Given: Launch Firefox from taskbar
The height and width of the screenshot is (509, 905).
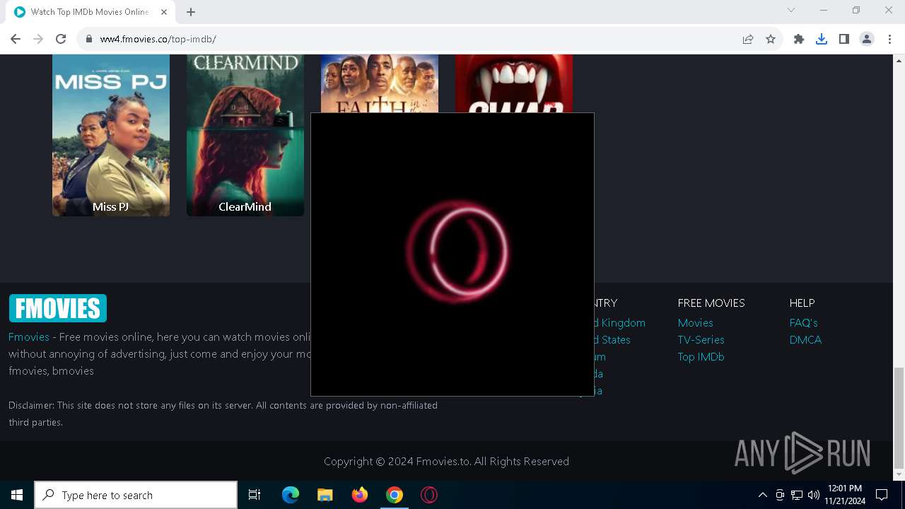Looking at the screenshot, I should coord(360,495).
